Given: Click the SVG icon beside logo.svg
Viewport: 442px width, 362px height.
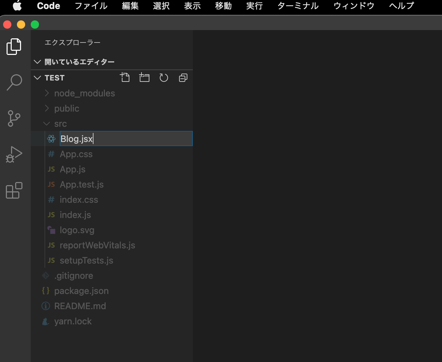Looking at the screenshot, I should (x=51, y=230).
